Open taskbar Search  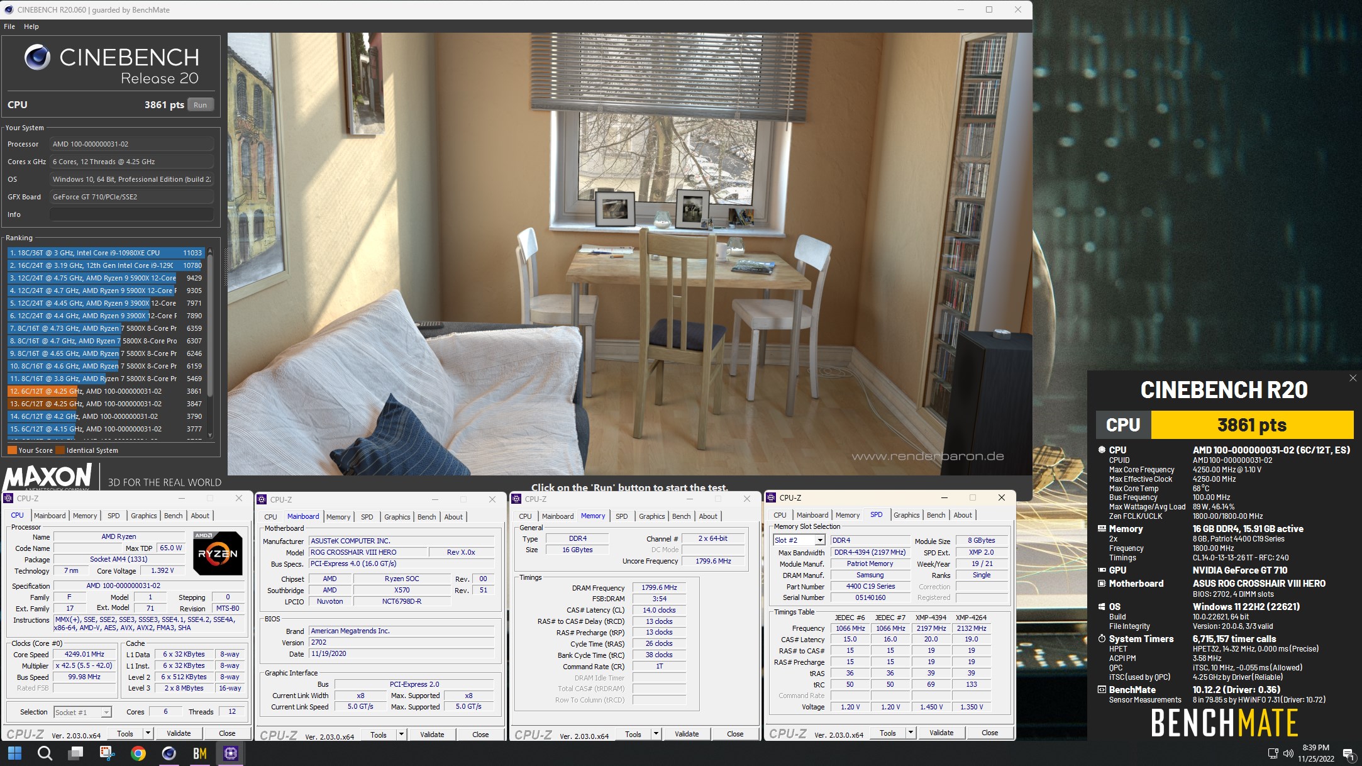(x=45, y=753)
